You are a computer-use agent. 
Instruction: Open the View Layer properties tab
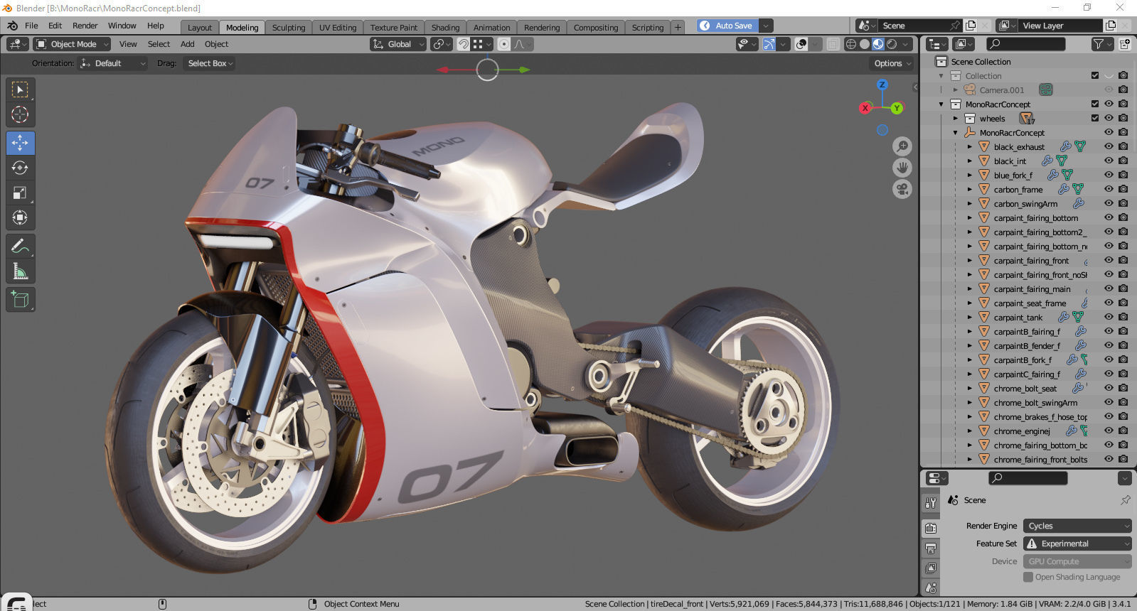[931, 568]
